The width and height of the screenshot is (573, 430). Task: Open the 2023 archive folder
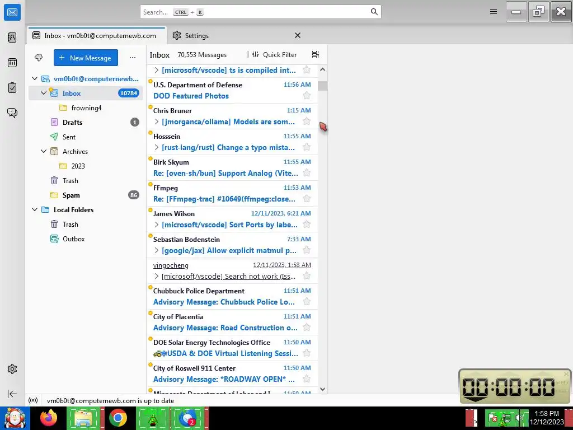[86, 166]
